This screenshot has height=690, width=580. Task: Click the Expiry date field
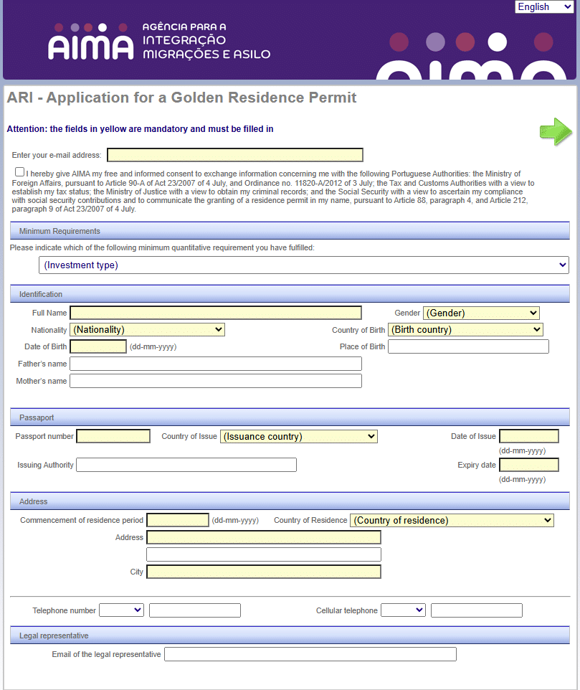click(529, 465)
